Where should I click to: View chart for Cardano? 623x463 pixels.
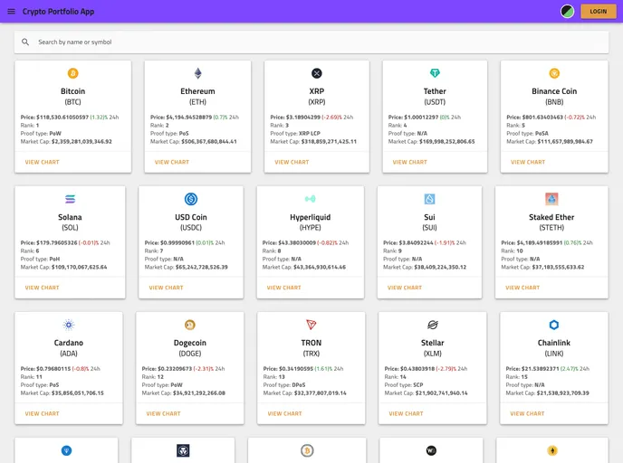click(43, 414)
